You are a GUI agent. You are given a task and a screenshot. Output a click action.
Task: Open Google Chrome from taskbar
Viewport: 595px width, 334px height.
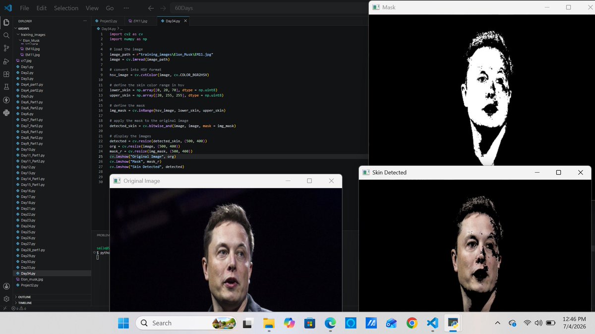pyautogui.click(x=412, y=323)
